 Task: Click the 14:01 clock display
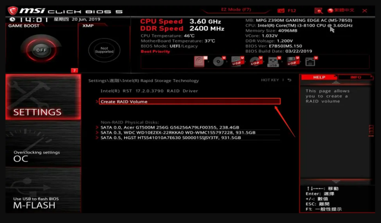pos(33,20)
